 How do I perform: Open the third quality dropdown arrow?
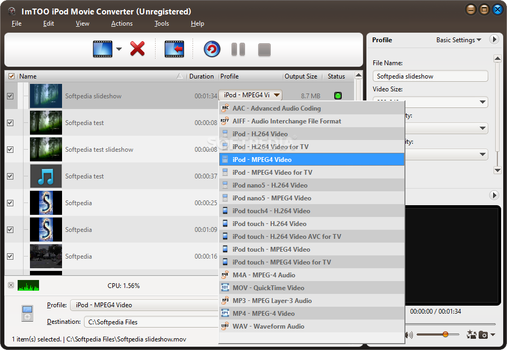tap(482, 154)
